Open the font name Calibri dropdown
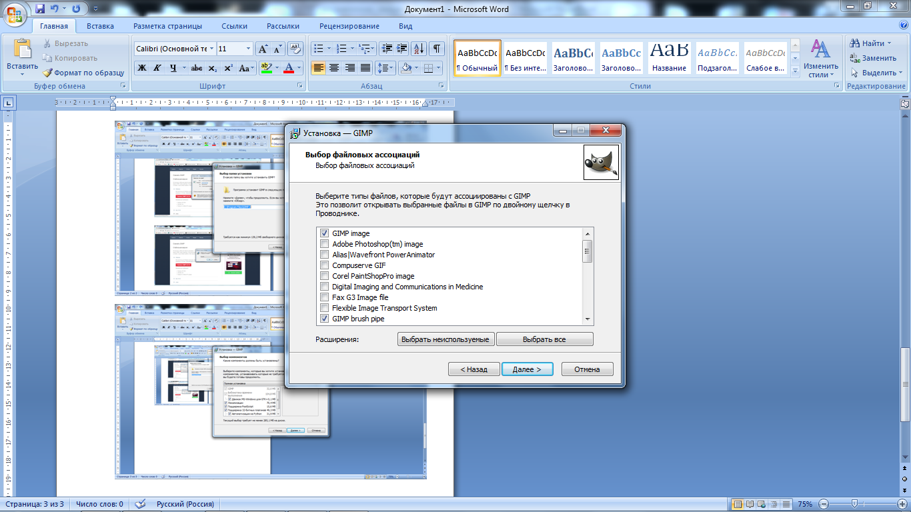Viewport: 911px width, 512px height. (x=211, y=49)
